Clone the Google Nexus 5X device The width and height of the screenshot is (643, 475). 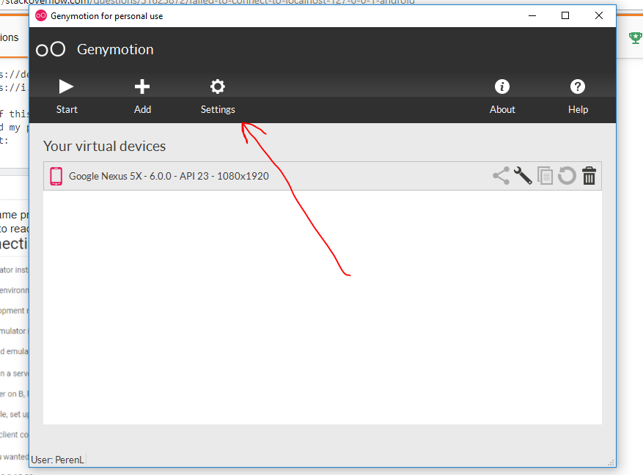[545, 176]
